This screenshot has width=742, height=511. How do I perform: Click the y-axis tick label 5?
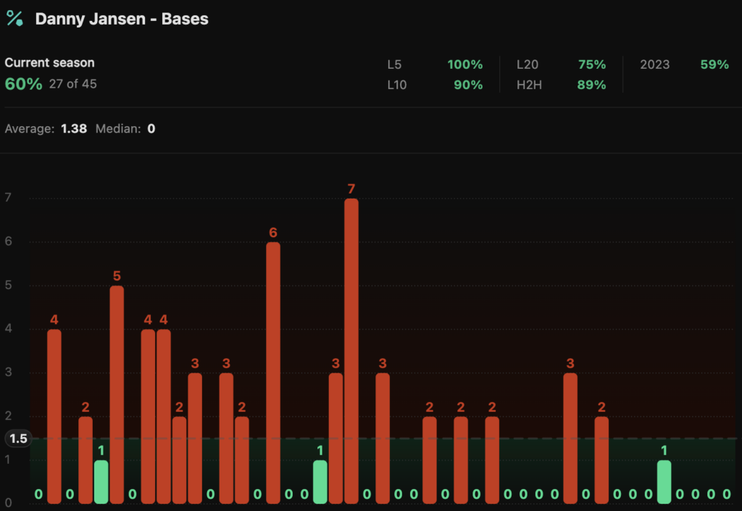[8, 285]
